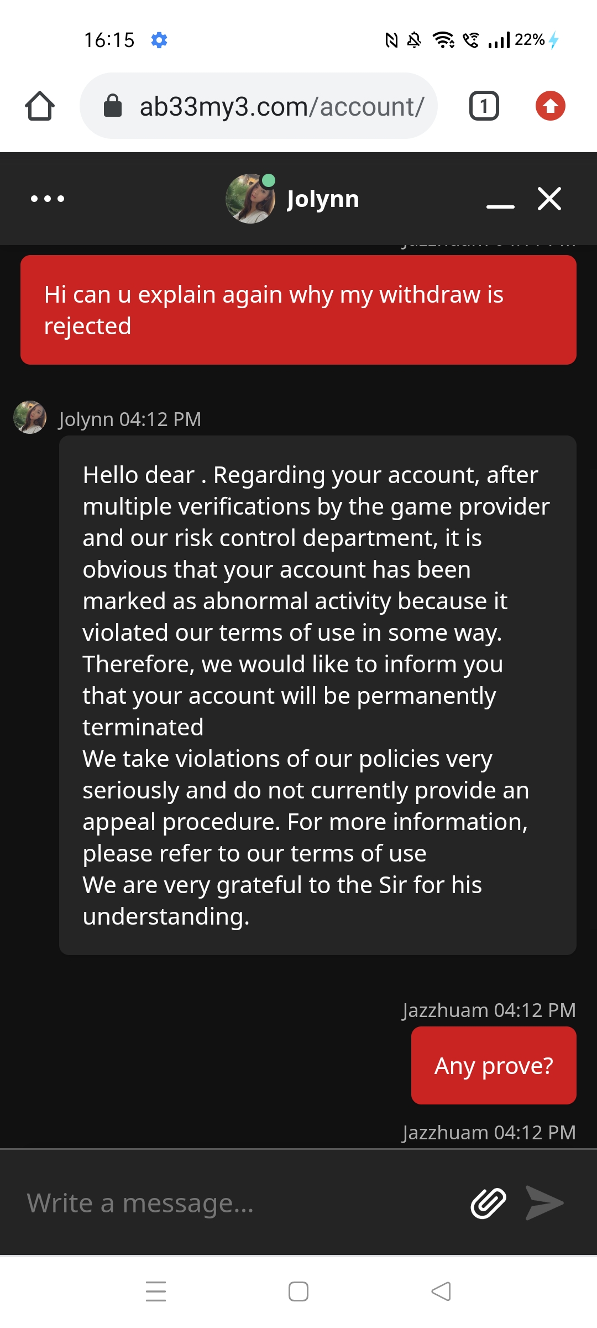Tap the Android recent apps navigation button

coord(156,1291)
